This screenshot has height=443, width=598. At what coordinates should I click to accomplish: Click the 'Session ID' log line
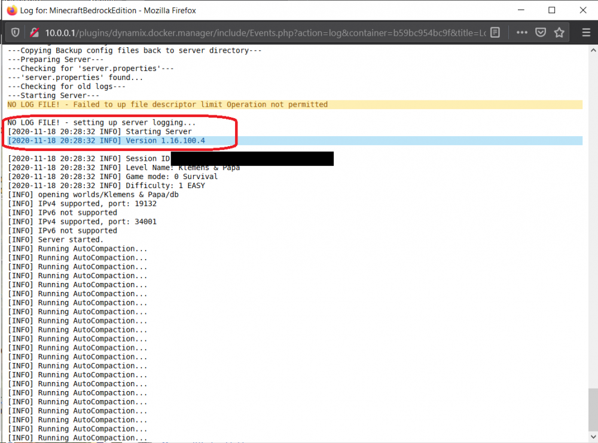tap(89, 158)
